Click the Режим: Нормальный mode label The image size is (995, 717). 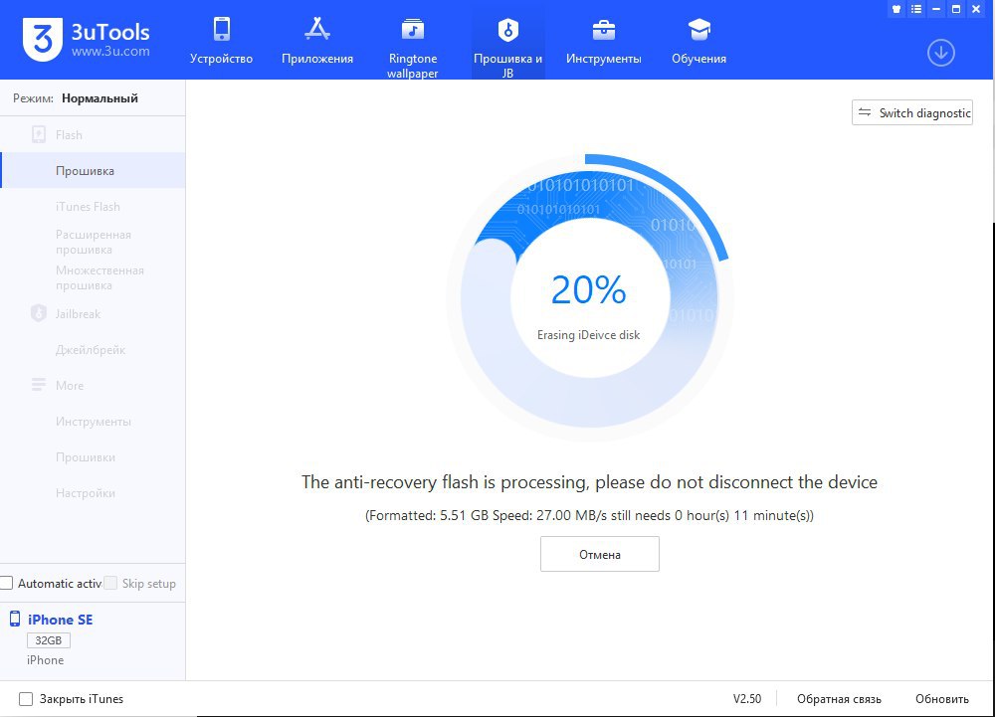76,98
